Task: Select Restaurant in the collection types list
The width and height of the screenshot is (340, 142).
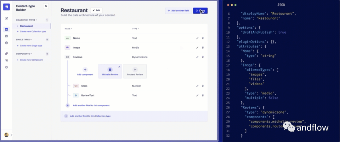Action: pos(26,26)
